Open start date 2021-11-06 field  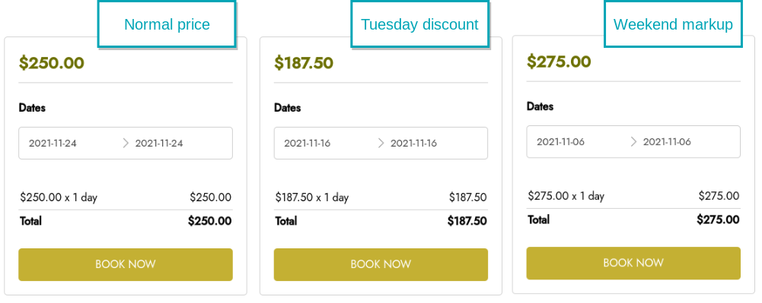point(560,141)
